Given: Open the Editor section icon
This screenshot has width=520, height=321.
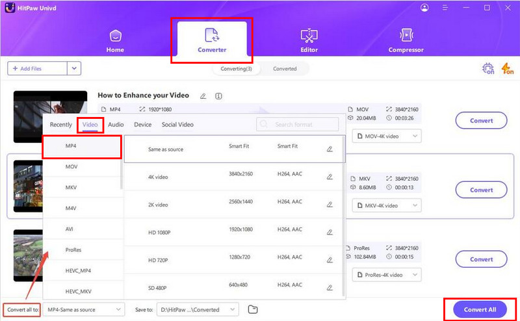Looking at the screenshot, I should [x=309, y=35].
